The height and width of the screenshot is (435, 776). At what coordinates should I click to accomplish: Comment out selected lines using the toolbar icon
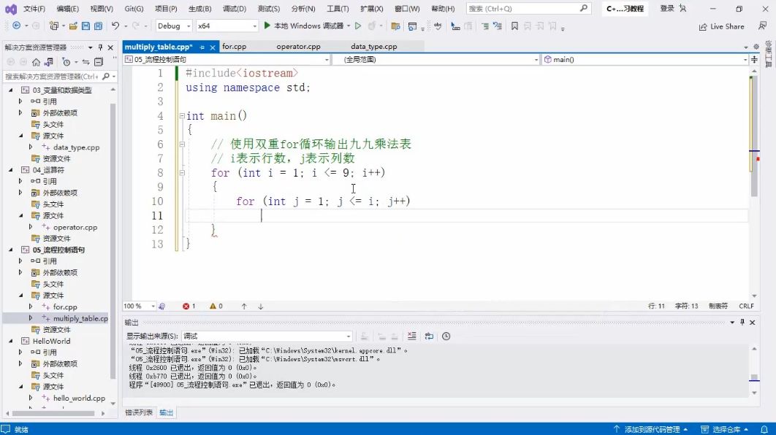485,26
